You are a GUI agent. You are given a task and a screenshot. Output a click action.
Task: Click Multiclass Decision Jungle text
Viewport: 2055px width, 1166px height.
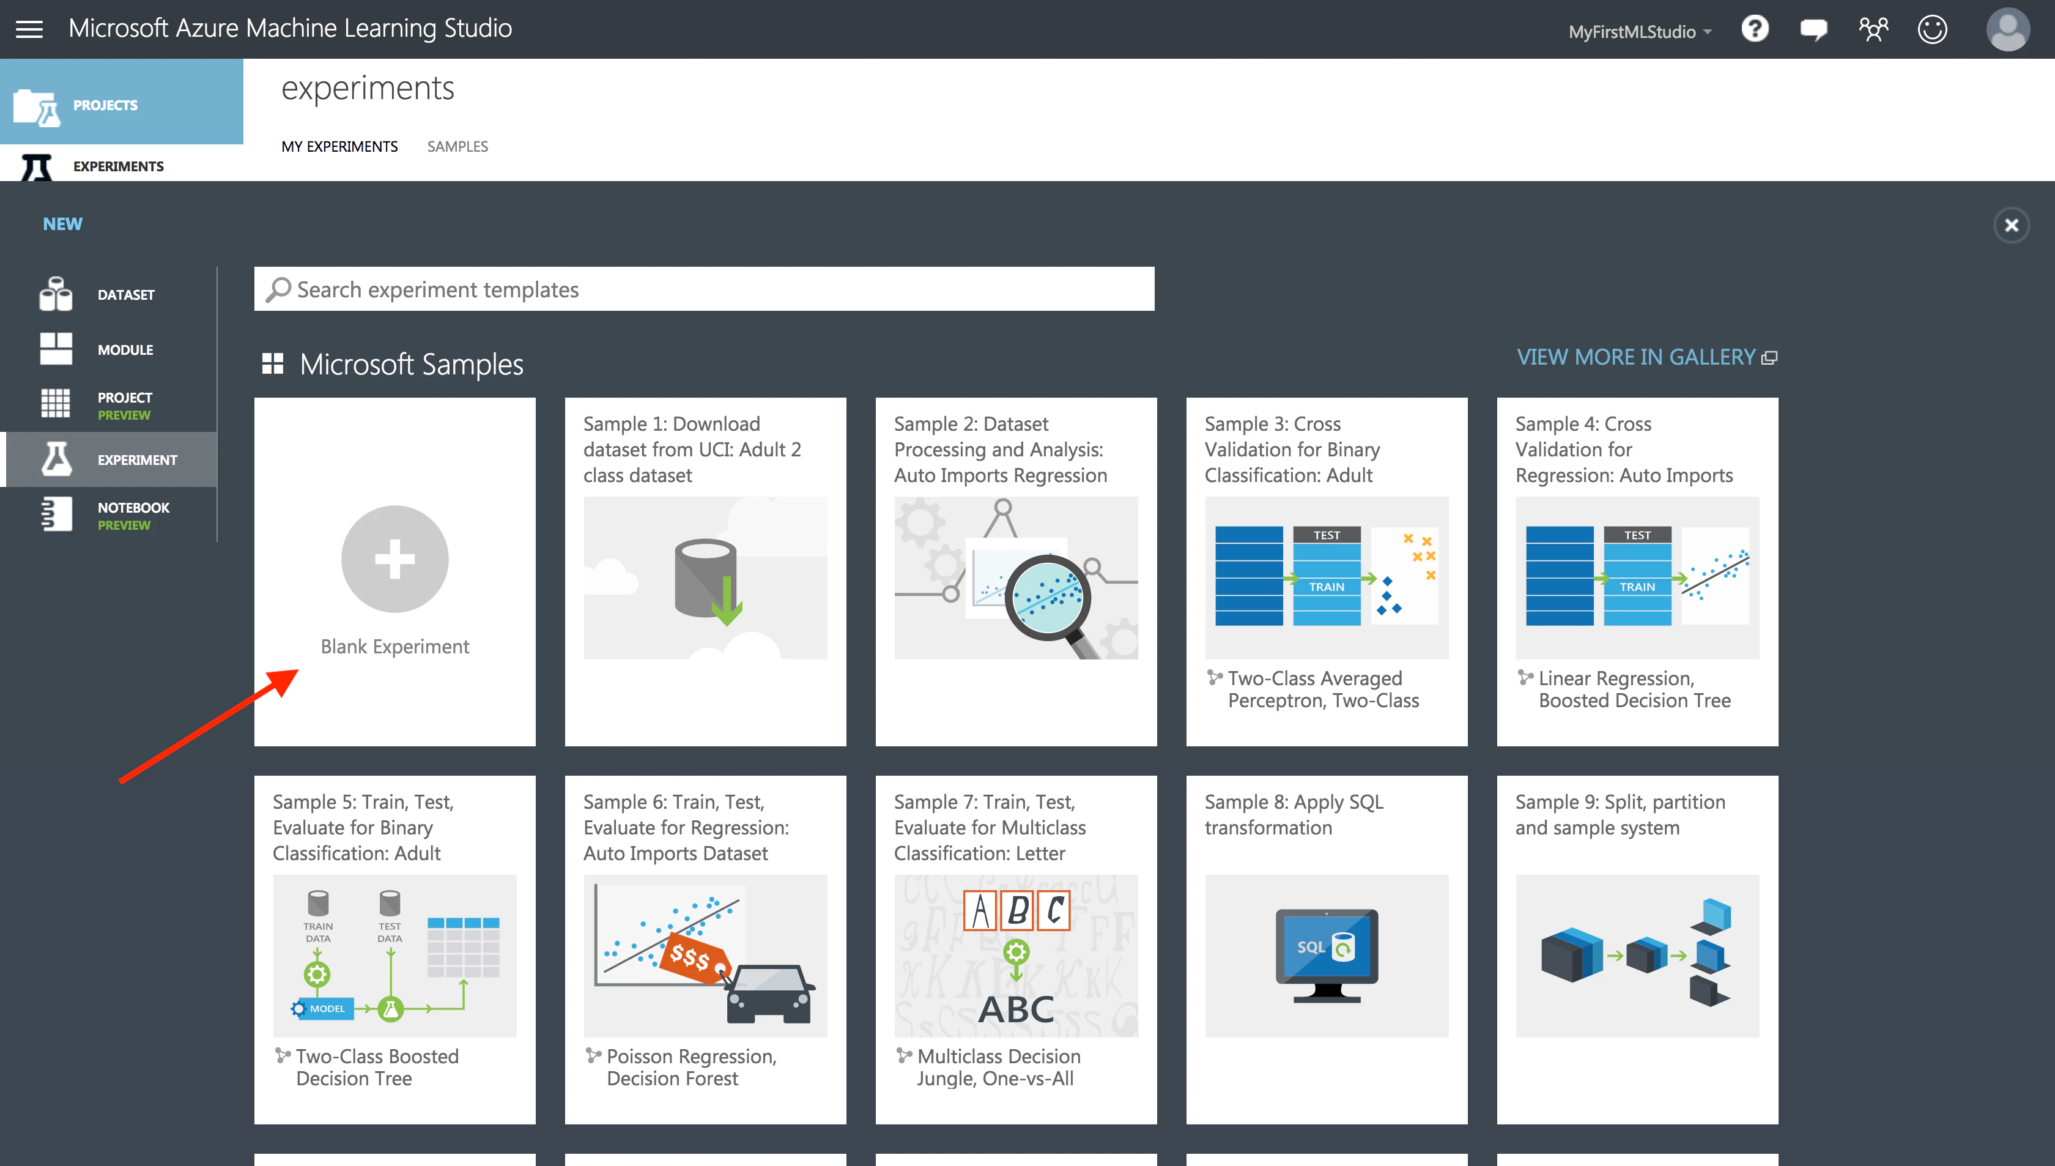(x=998, y=1068)
